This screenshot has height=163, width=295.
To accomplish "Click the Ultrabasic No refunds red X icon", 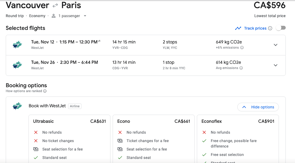I will (x=36, y=132).
